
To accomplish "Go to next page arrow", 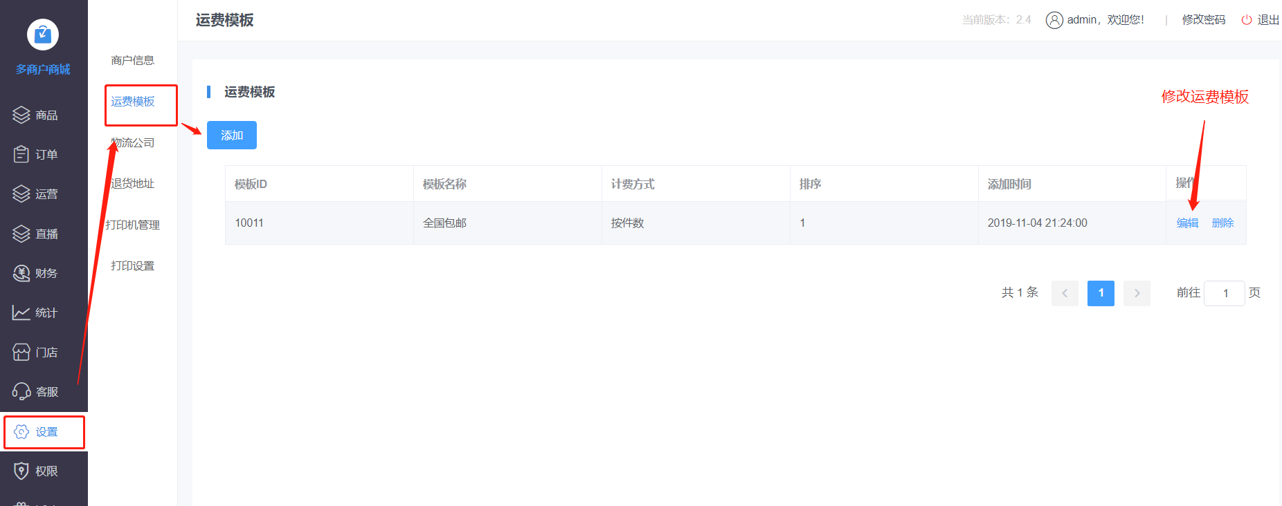I will tap(1137, 293).
